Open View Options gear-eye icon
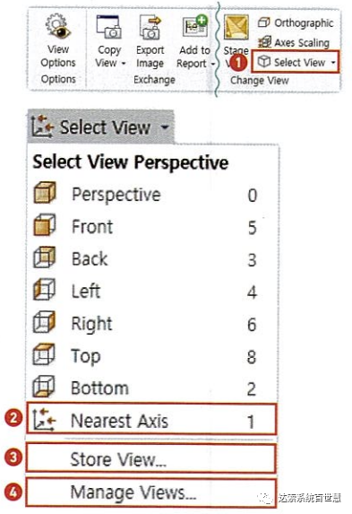 (58, 27)
